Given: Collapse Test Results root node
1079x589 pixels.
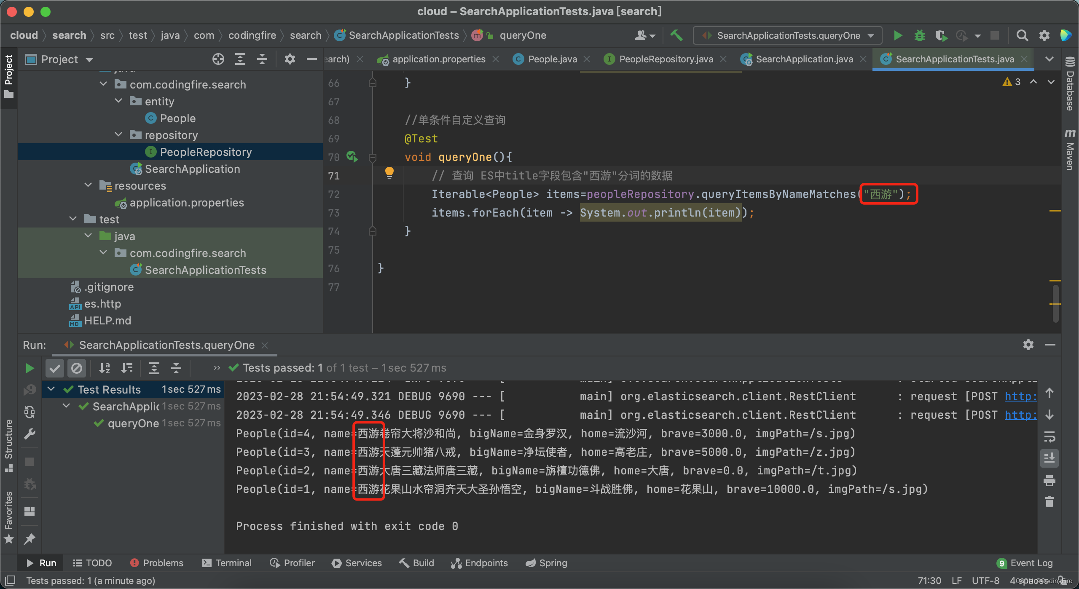Looking at the screenshot, I should [51, 389].
